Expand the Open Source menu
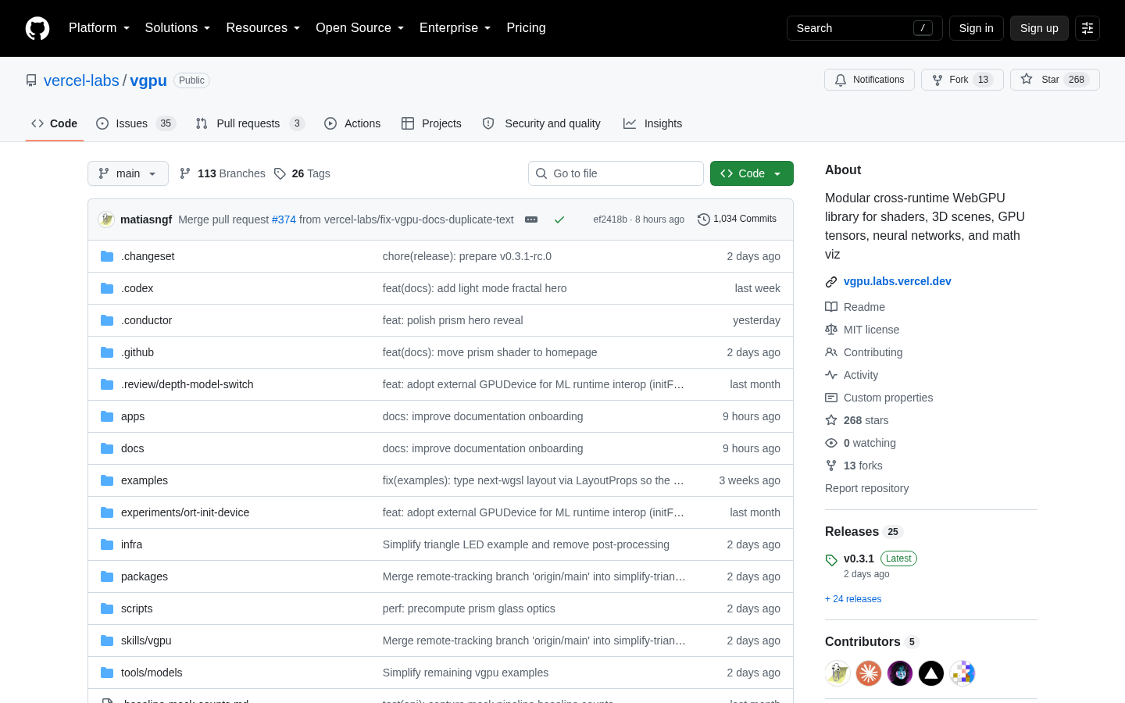The height and width of the screenshot is (703, 1125). point(359,28)
